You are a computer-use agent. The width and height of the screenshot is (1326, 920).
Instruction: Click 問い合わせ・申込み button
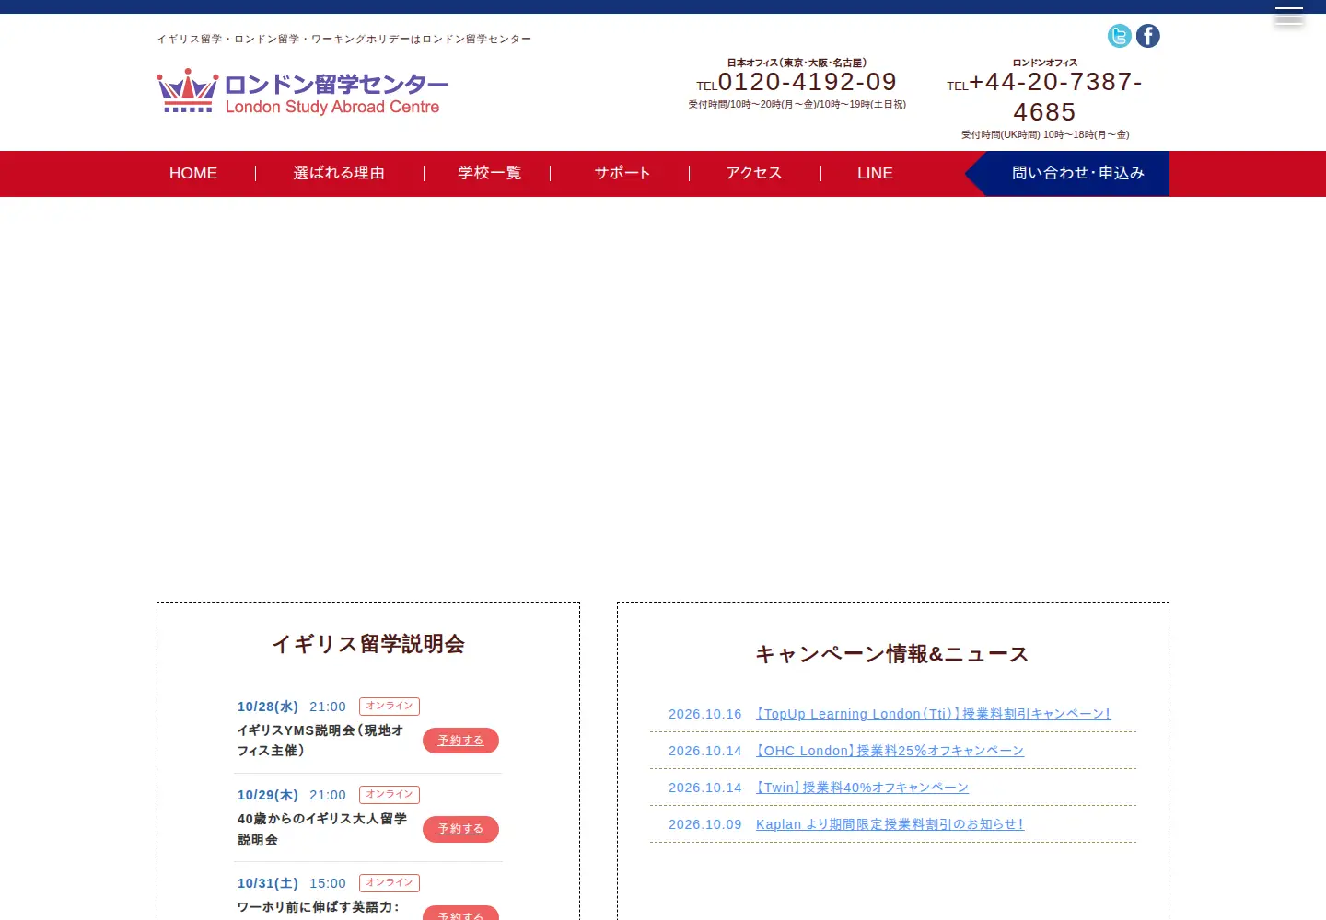pos(1067,173)
